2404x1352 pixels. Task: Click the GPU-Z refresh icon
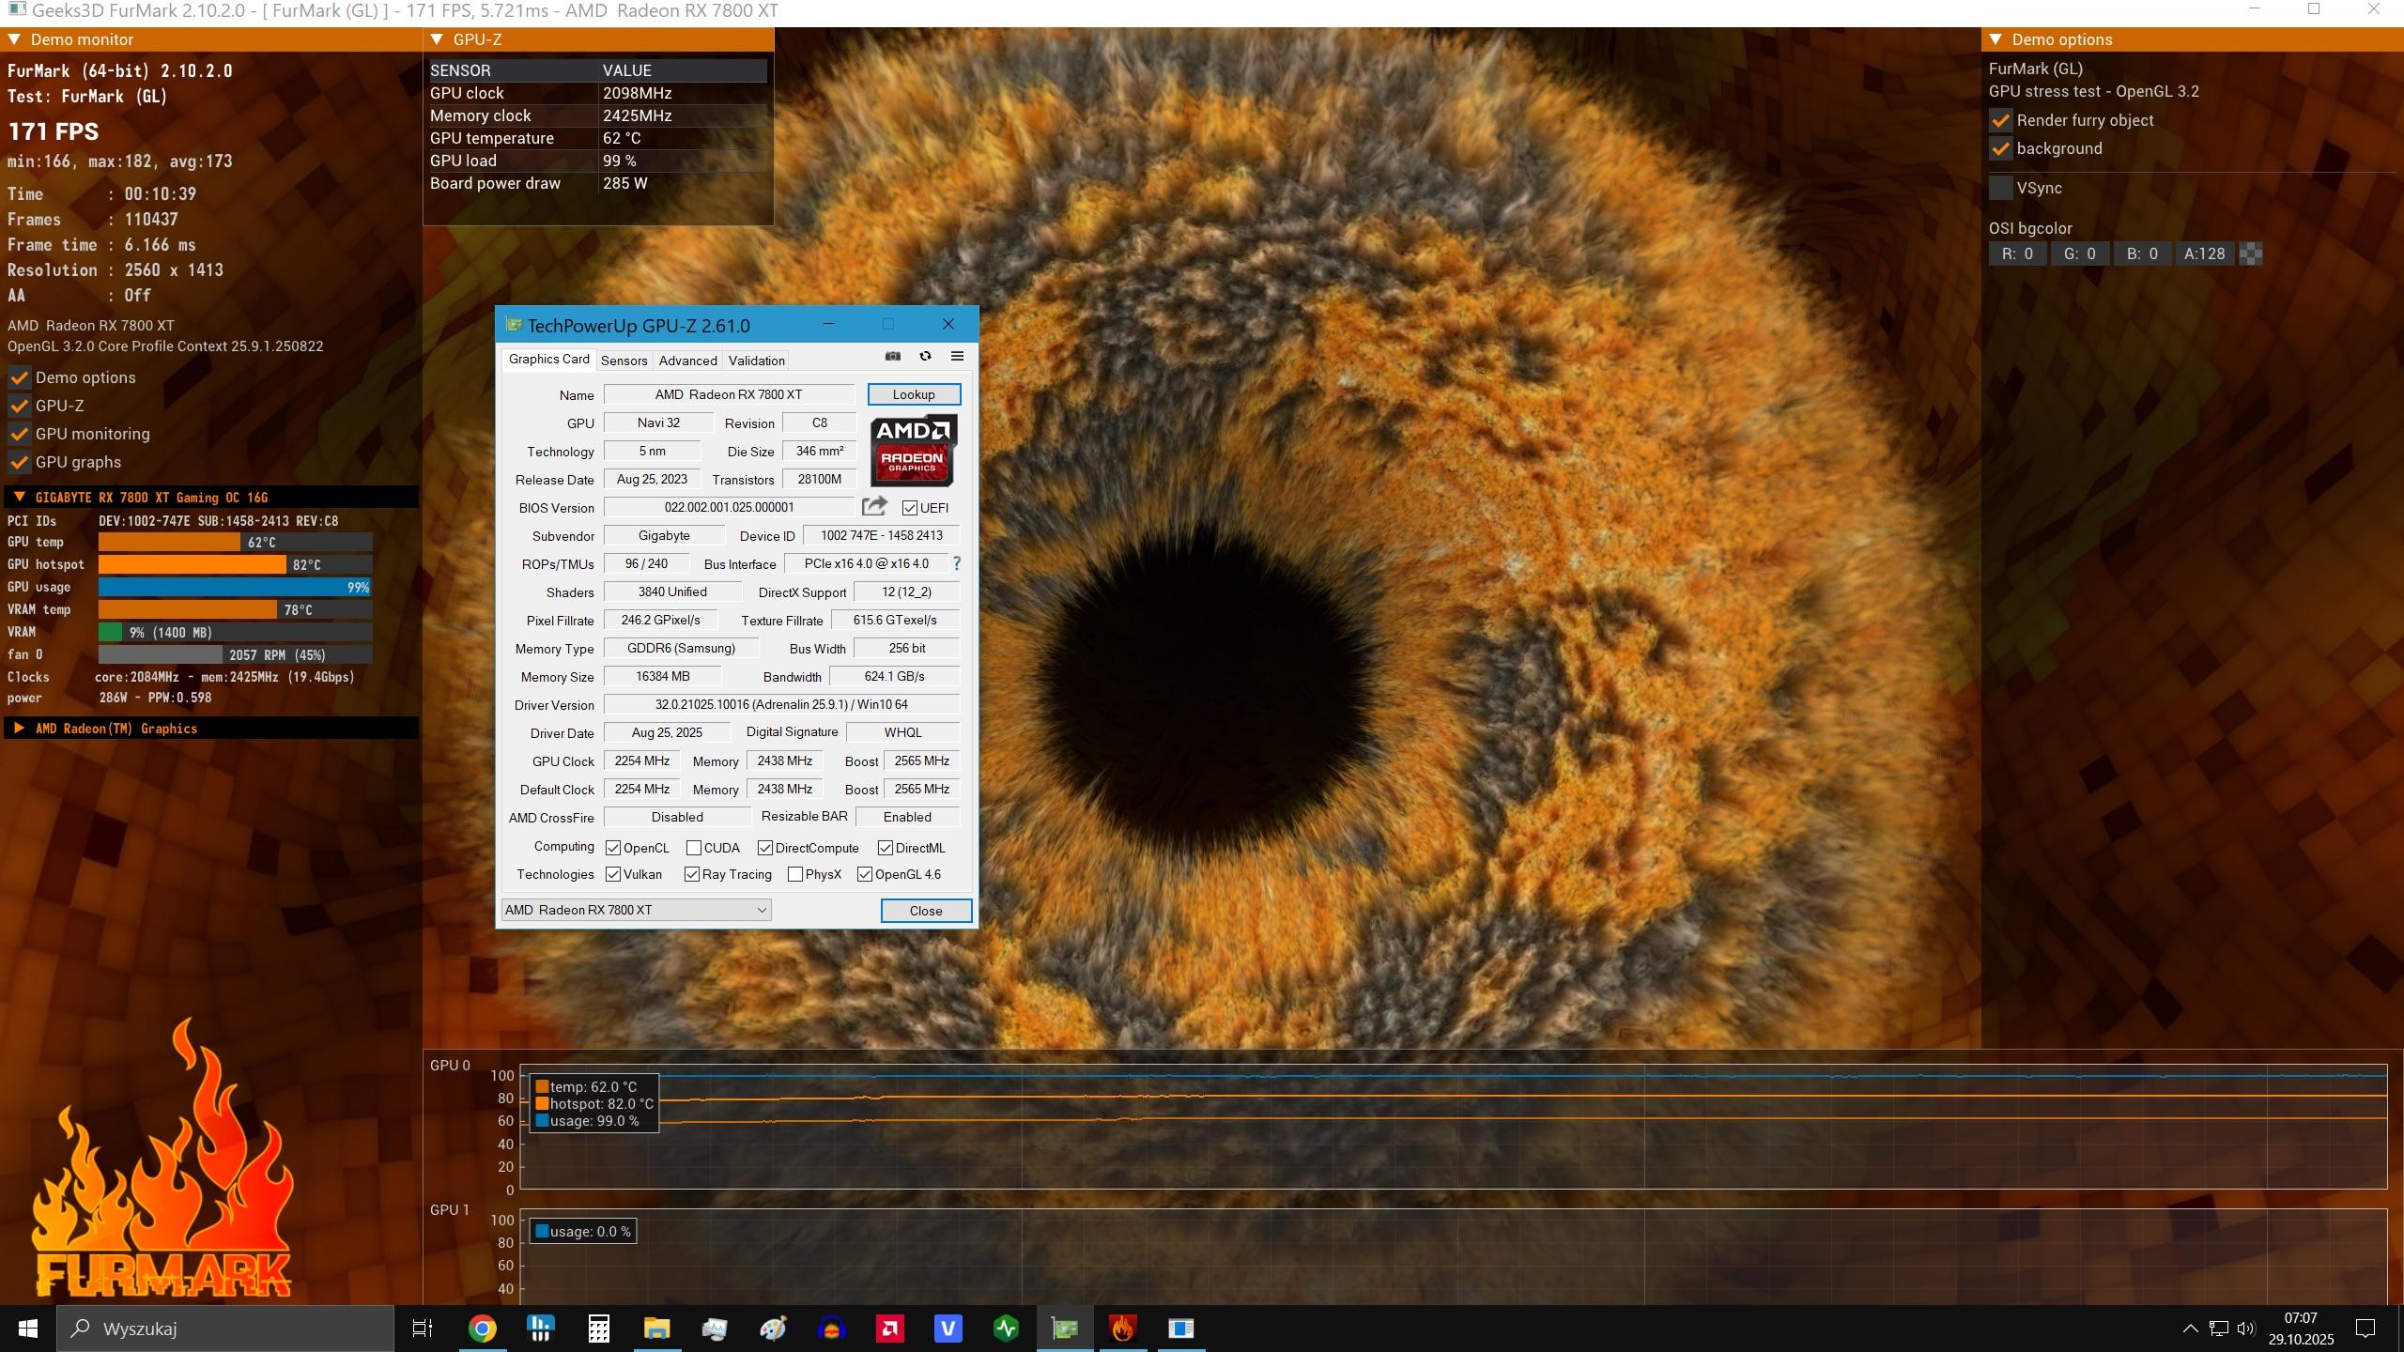[925, 357]
